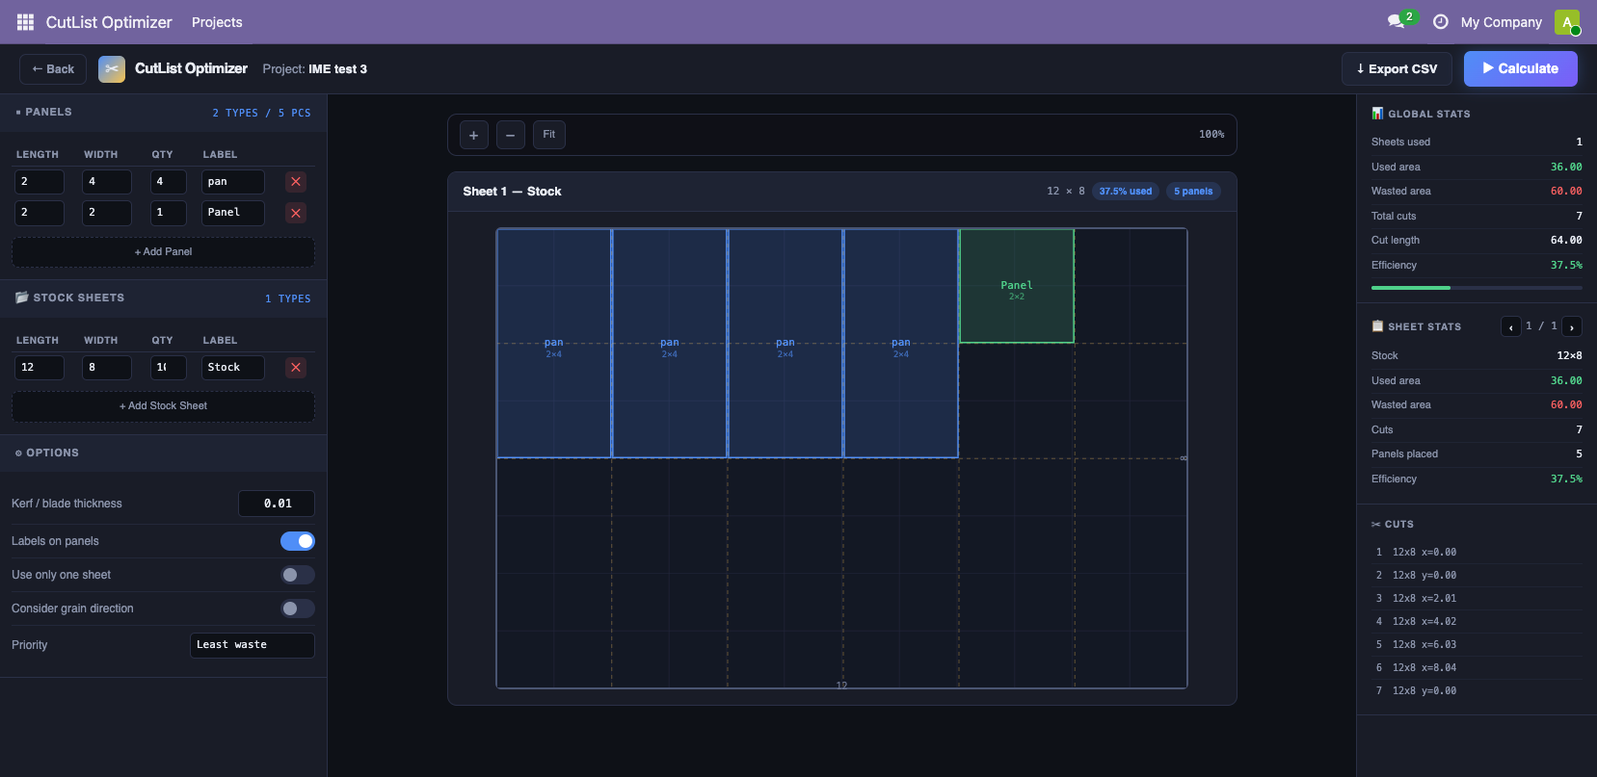Edit stock width field '8'

(x=107, y=367)
